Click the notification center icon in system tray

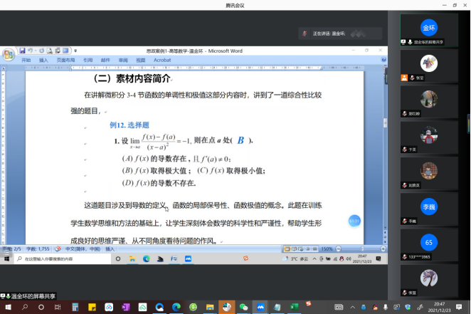click(x=462, y=306)
